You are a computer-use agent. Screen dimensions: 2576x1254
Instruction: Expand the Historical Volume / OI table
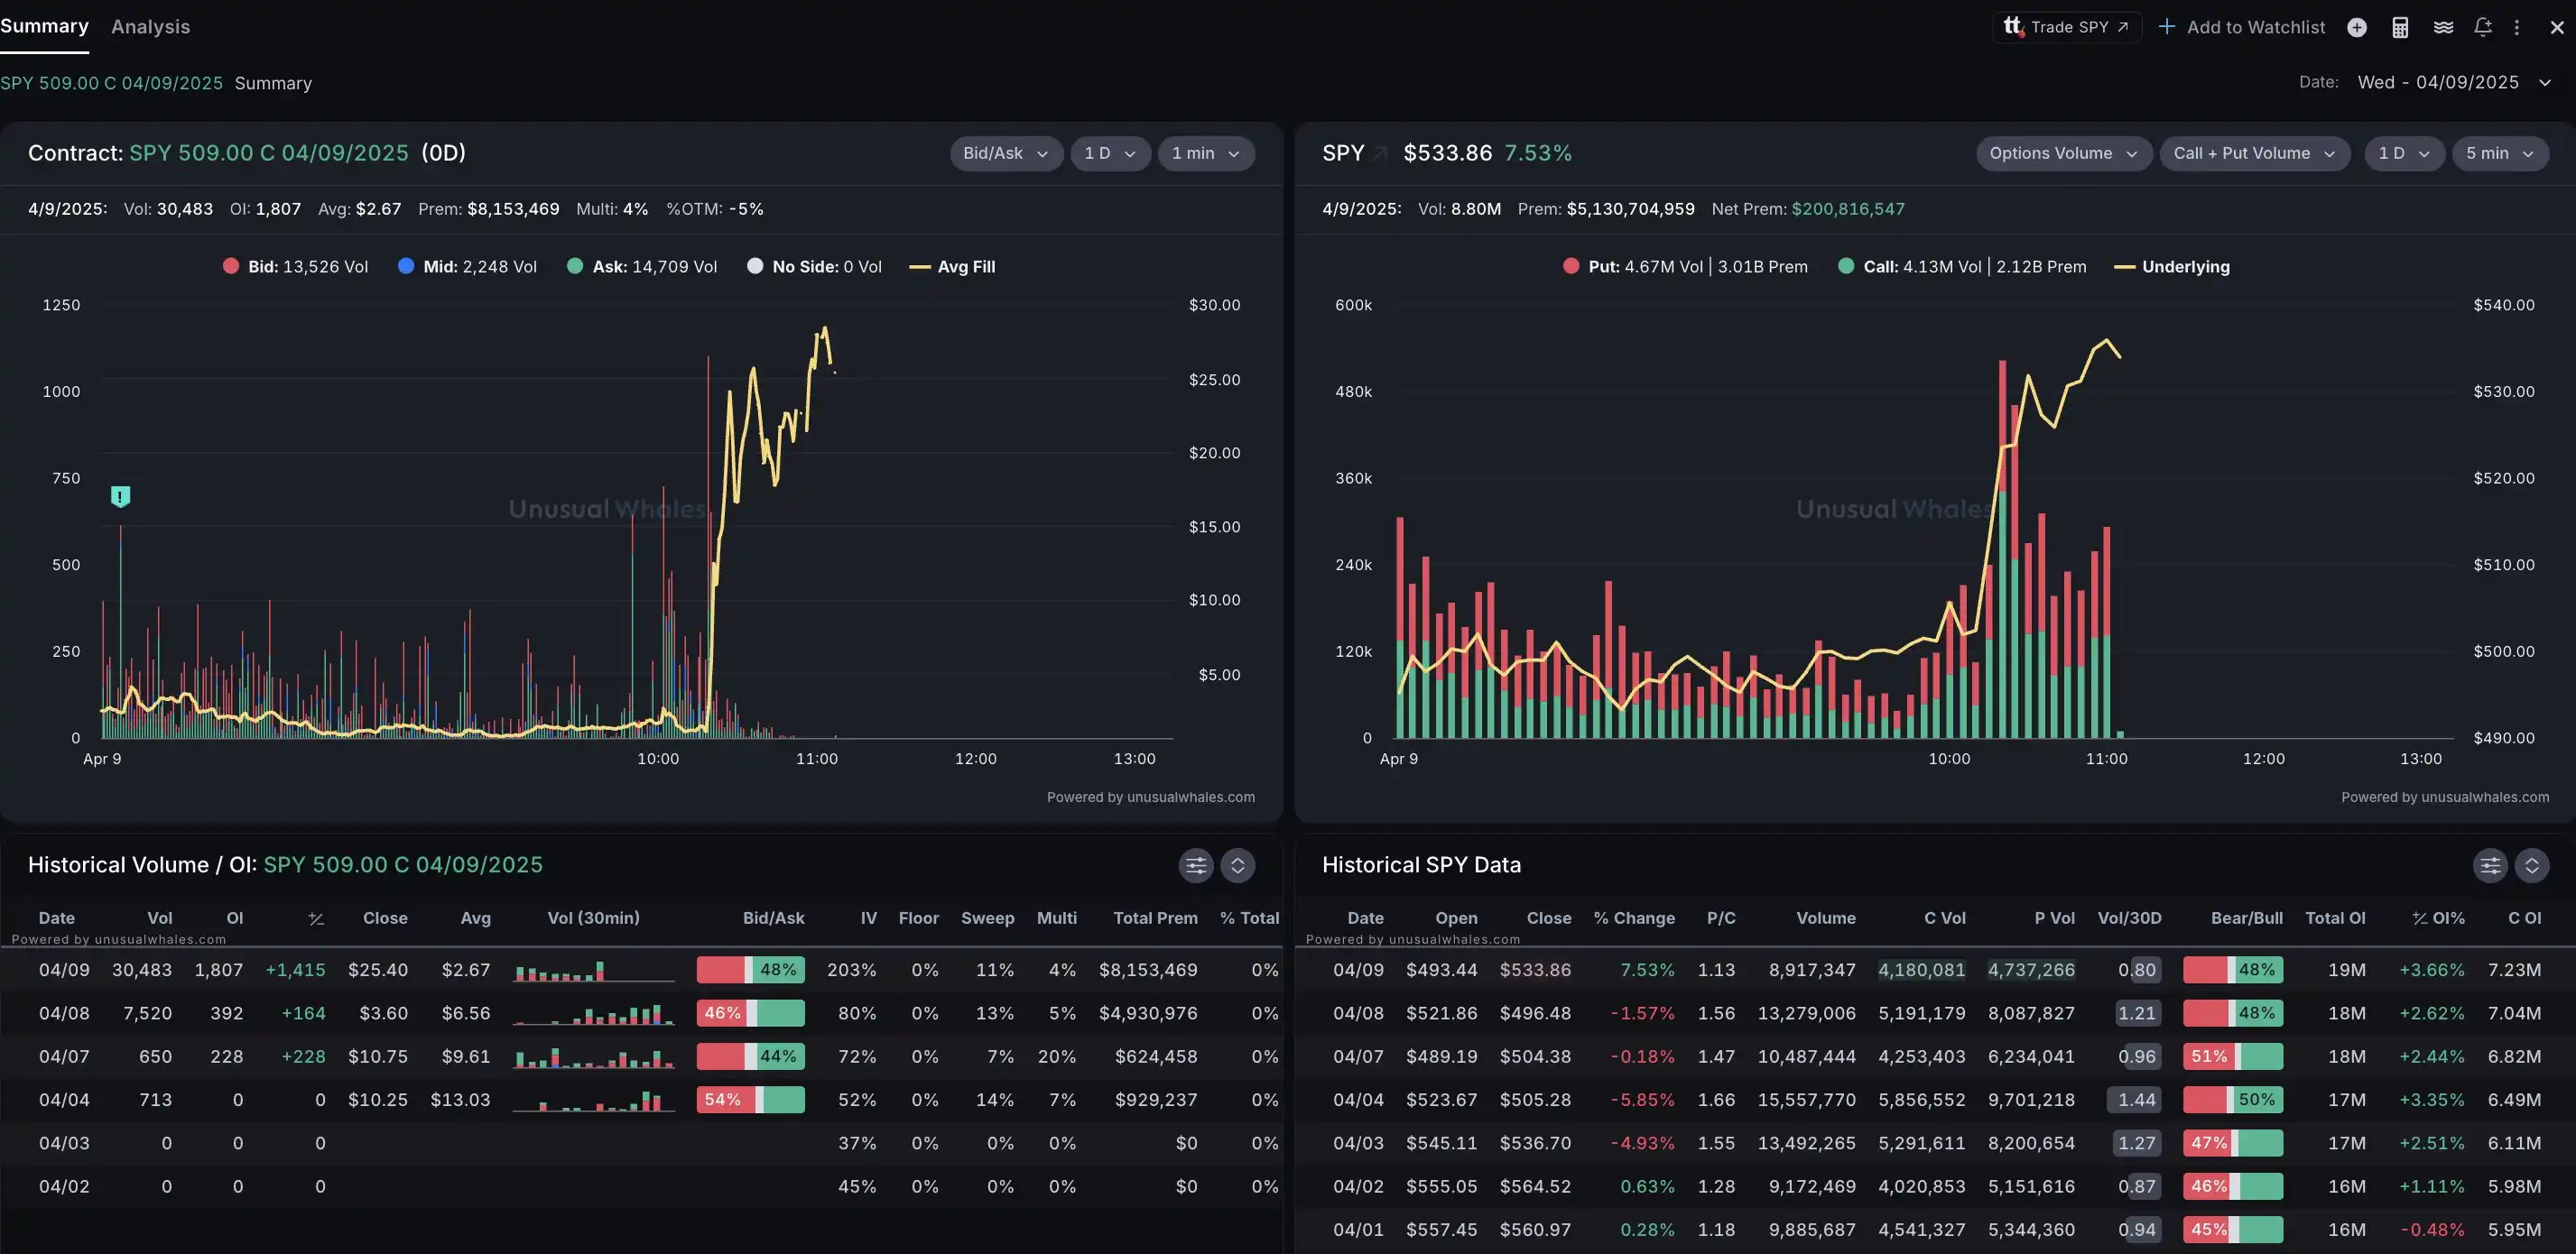pyautogui.click(x=1238, y=865)
